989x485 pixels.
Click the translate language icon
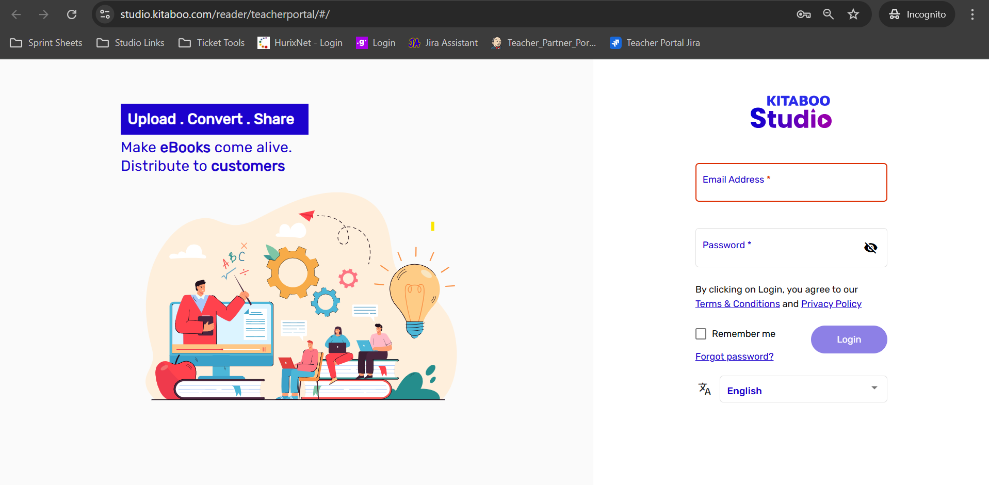(704, 389)
